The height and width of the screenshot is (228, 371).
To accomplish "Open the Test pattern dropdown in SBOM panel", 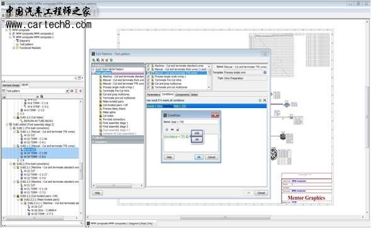I will click(x=67, y=91).
